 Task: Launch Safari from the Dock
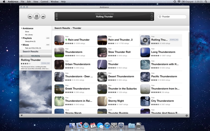point(86,126)
